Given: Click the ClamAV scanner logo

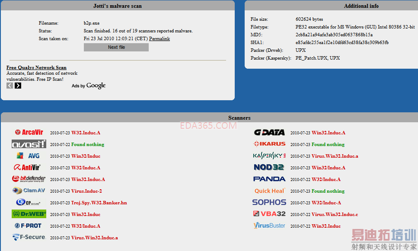Looking at the screenshot, I should pyautogui.click(x=29, y=191).
